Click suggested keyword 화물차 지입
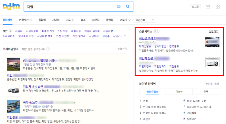The width and height of the screenshot is (226, 124). (48, 31)
